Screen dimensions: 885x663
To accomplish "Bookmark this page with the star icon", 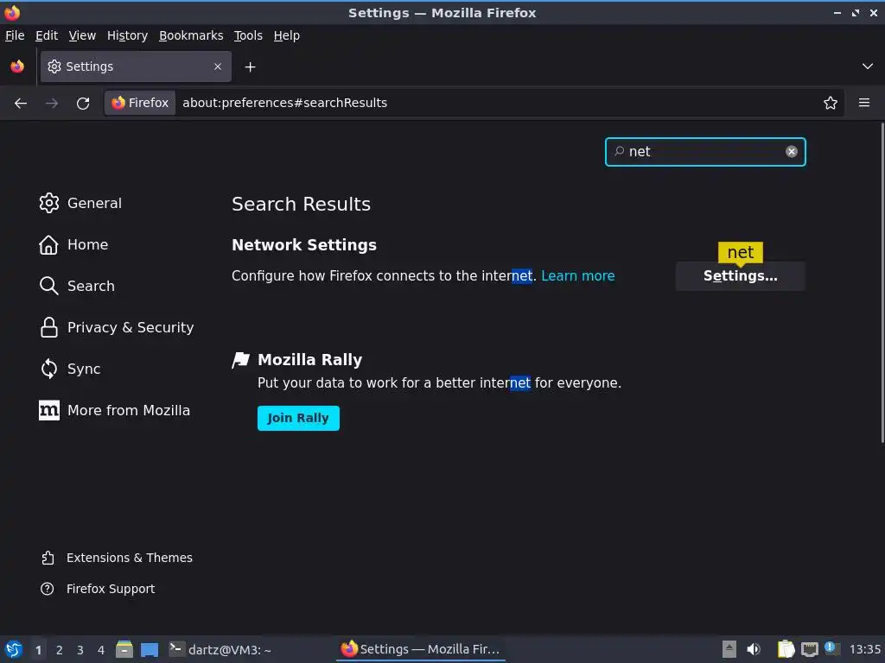I will tap(831, 104).
